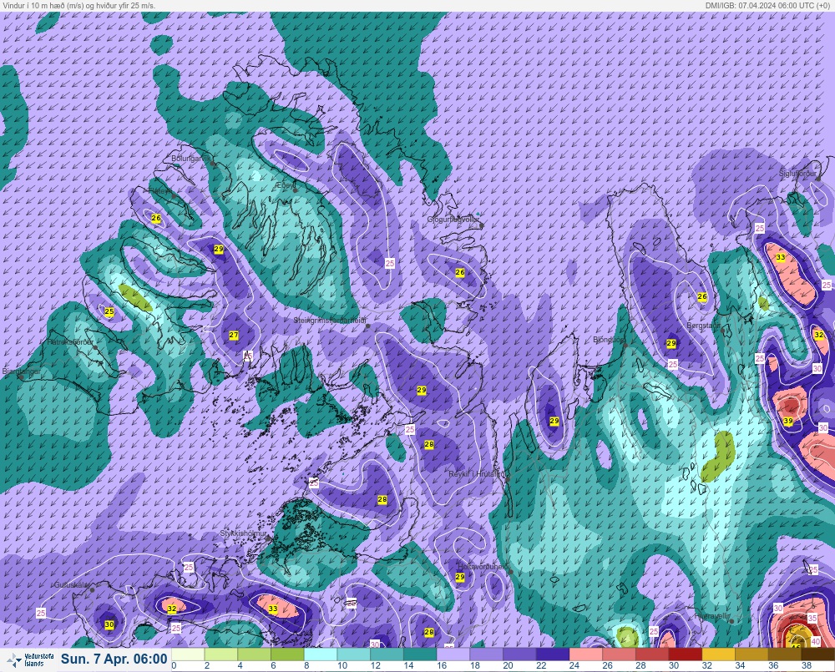835x672 pixels.
Task: Click the 'Blönduós' station label
Action: (608, 339)
